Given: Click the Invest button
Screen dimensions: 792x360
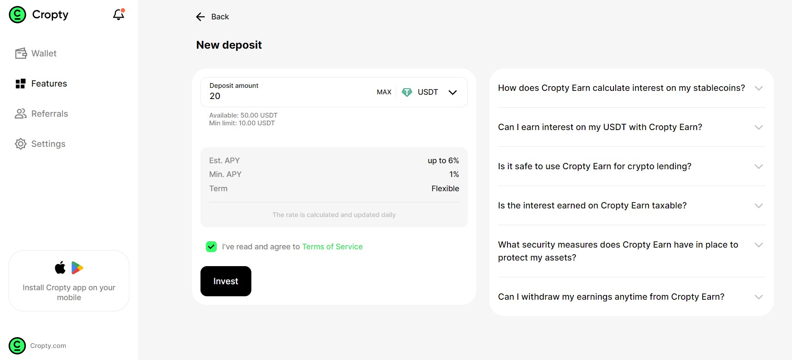Looking at the screenshot, I should click(226, 281).
